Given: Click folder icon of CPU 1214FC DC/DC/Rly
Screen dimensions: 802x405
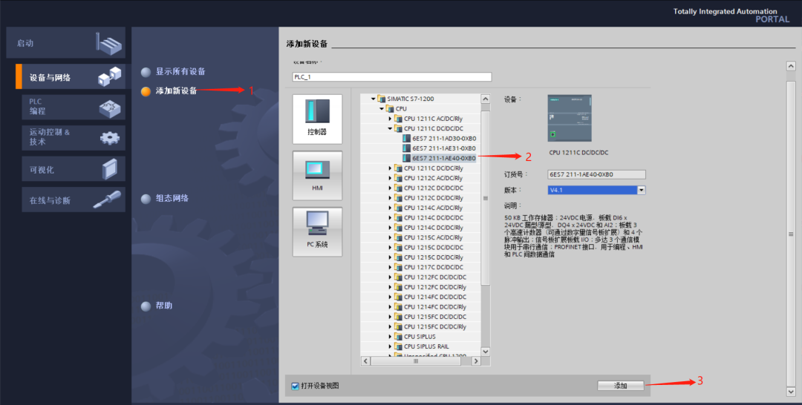Looking at the screenshot, I should (399, 307).
